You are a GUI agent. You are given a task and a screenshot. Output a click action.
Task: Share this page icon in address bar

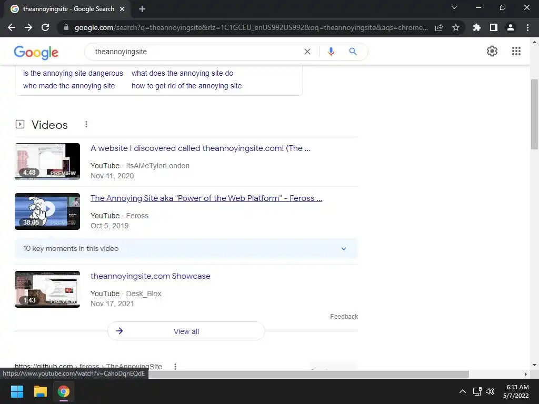(x=439, y=27)
